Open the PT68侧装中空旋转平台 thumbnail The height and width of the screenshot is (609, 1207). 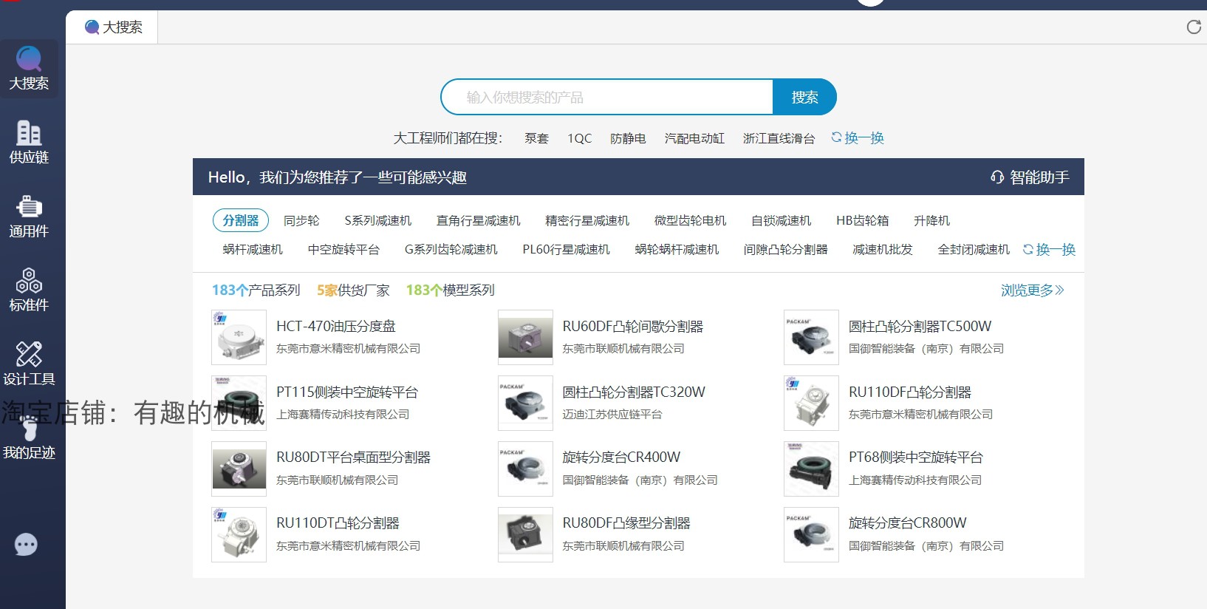coord(811,469)
